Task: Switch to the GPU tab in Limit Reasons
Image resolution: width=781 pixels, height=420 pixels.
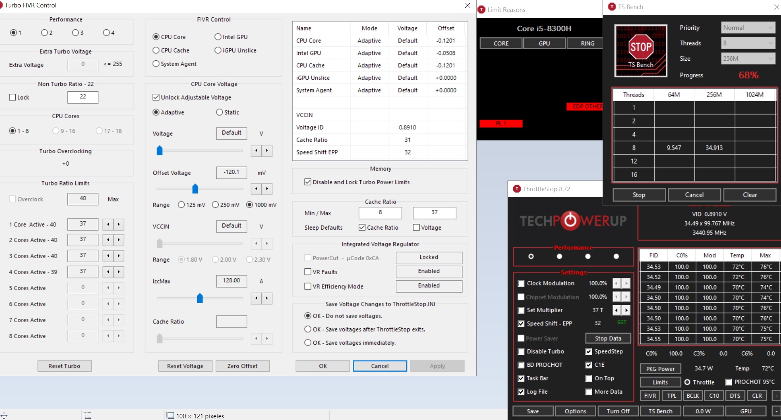Action: pyautogui.click(x=544, y=43)
